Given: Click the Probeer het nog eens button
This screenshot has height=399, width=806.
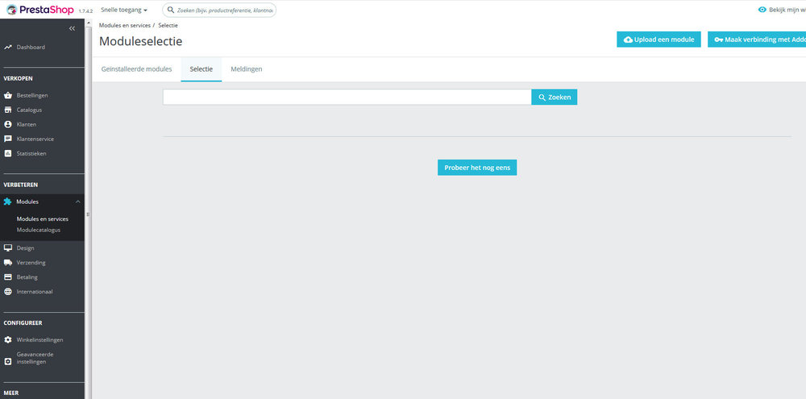Looking at the screenshot, I should (x=477, y=168).
